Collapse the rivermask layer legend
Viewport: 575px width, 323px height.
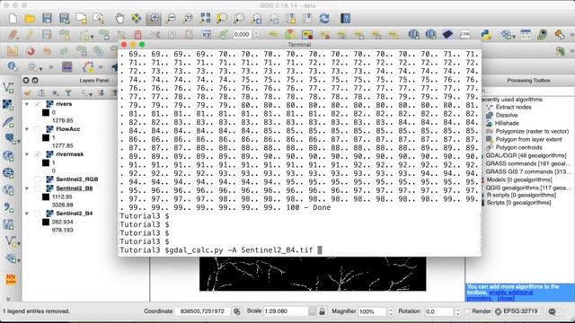[x=27, y=154]
